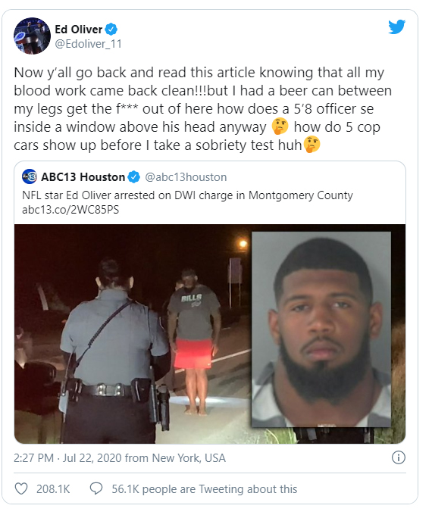Image resolution: width=432 pixels, height=518 pixels.
Task: Open Ed Oliver's profile avatar
Action: [x=32, y=36]
